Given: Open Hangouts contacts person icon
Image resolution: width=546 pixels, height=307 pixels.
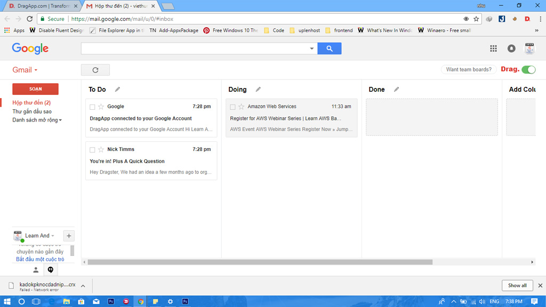Looking at the screenshot, I should pyautogui.click(x=36, y=270).
